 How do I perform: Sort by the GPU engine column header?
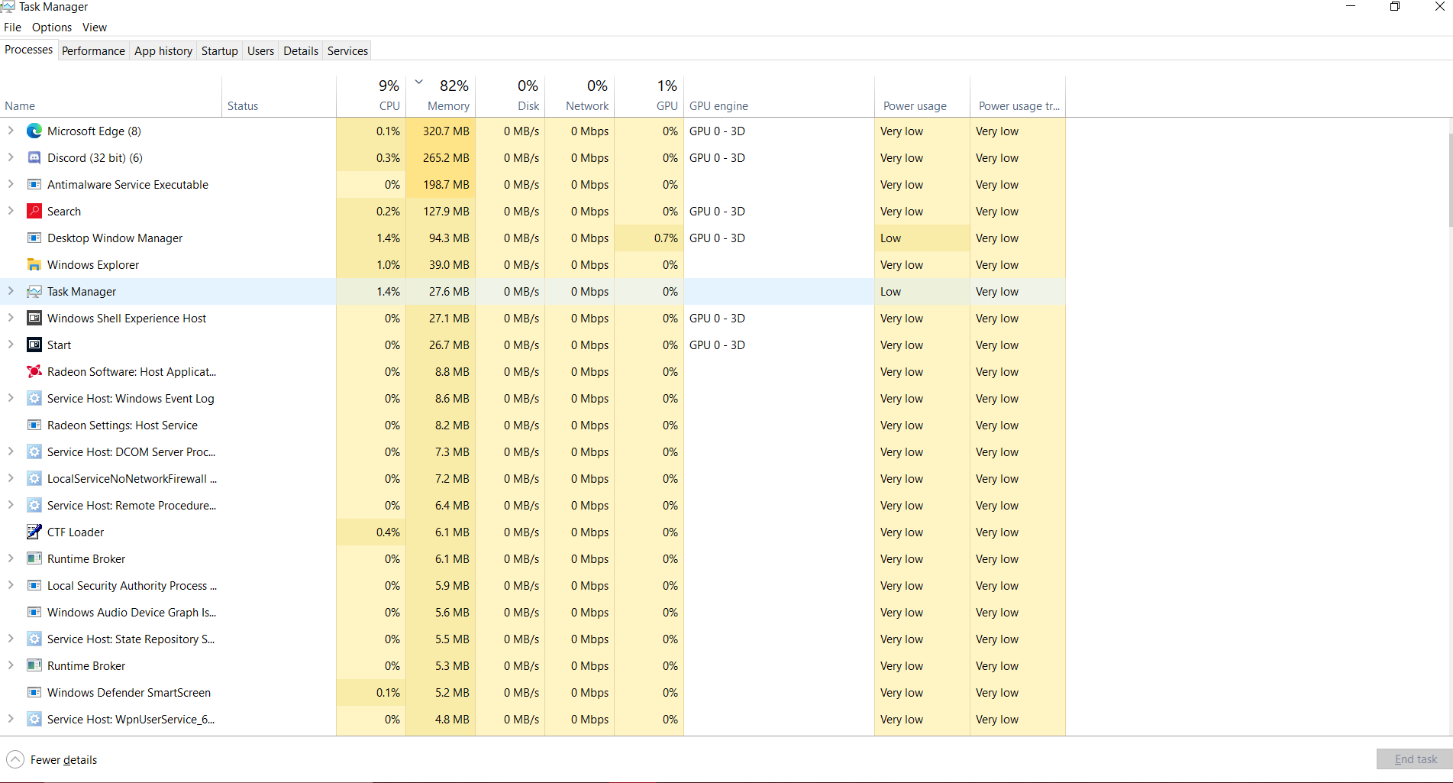click(779, 97)
